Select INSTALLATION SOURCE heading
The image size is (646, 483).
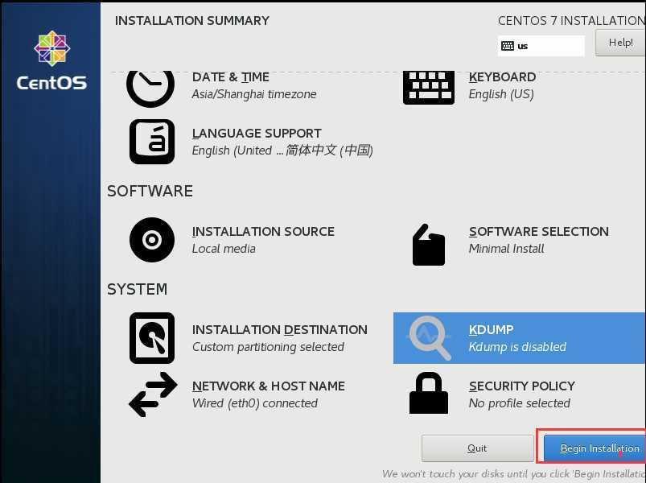[x=263, y=232]
